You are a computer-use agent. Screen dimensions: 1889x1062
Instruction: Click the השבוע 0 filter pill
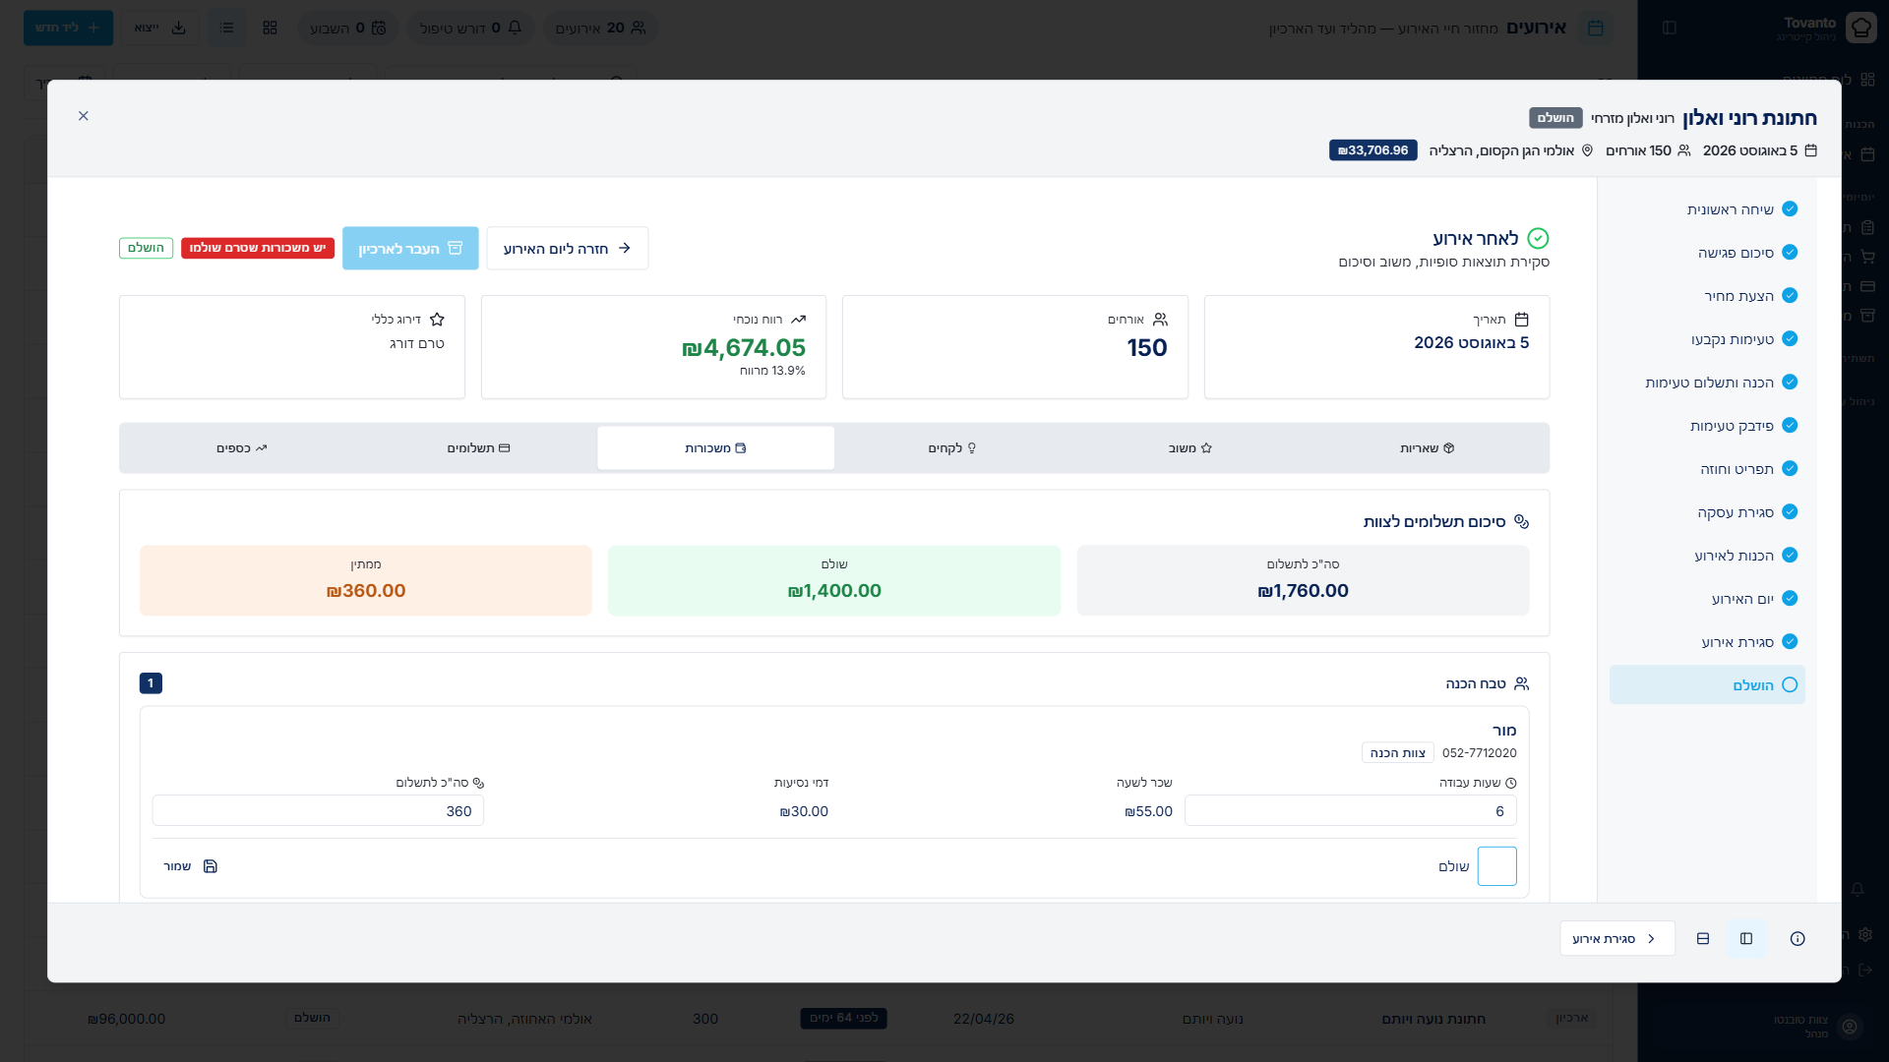click(348, 28)
